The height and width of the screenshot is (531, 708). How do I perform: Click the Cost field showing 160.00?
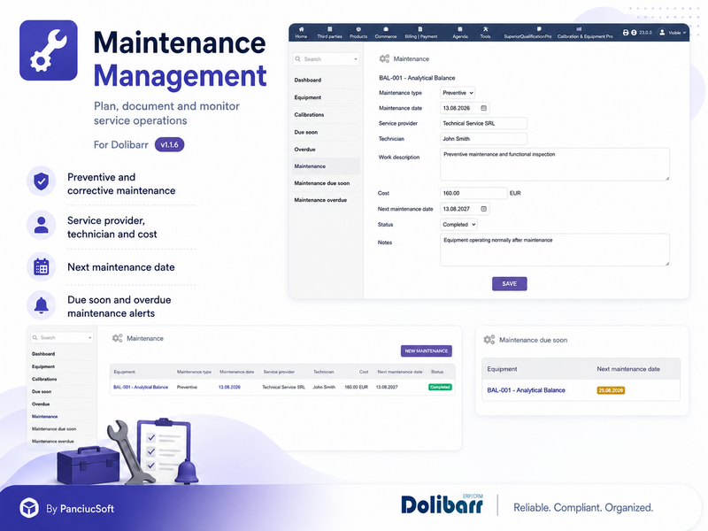coord(473,193)
